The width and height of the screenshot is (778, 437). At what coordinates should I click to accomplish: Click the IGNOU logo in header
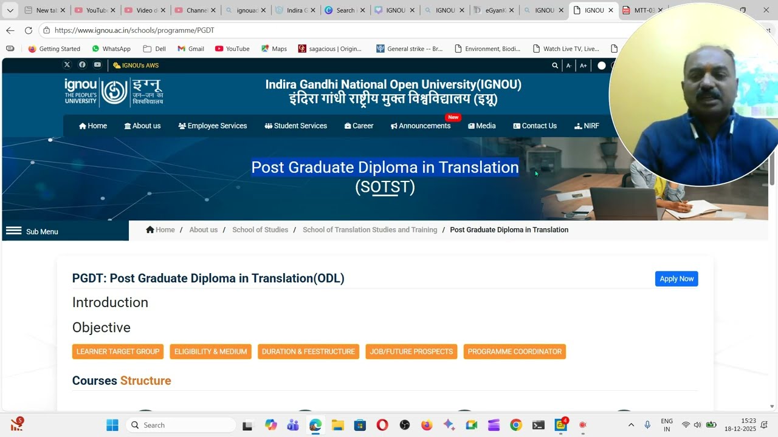click(114, 92)
